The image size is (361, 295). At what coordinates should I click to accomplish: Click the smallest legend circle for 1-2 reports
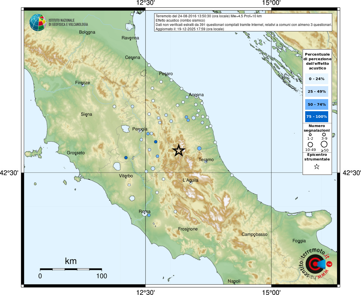pos(310,135)
